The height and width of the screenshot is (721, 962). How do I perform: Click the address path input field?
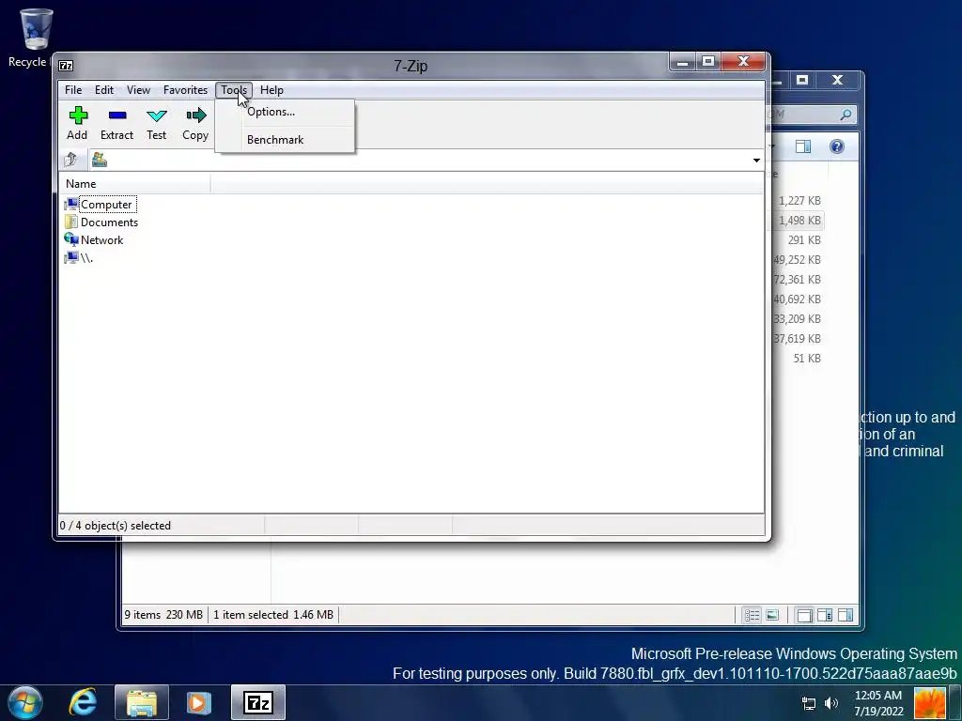427,160
